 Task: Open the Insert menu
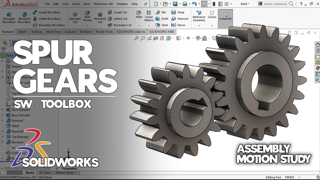coord(76,4)
